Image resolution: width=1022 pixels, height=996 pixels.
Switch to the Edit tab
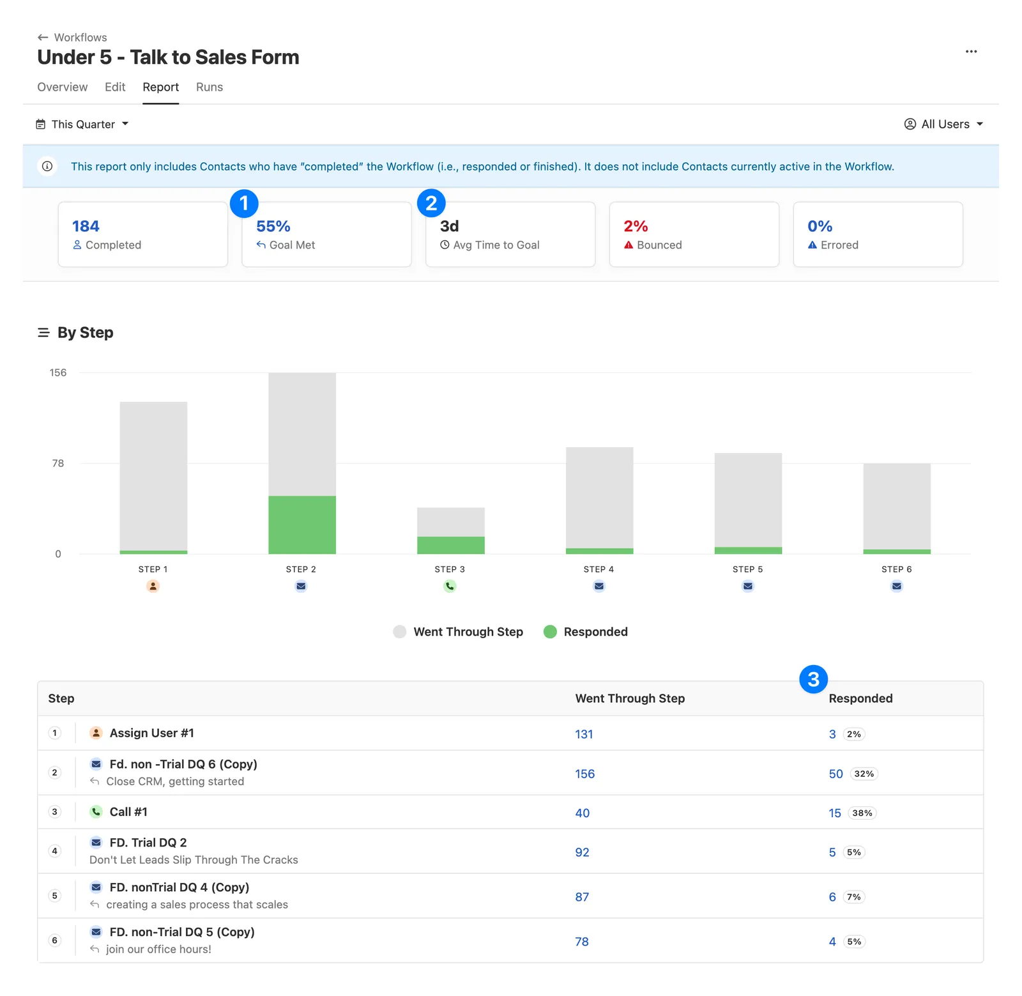tap(115, 88)
